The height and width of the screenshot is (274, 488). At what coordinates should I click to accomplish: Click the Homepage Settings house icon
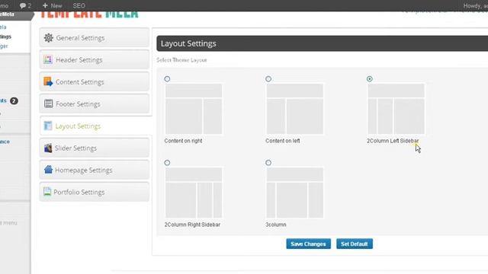(x=48, y=170)
